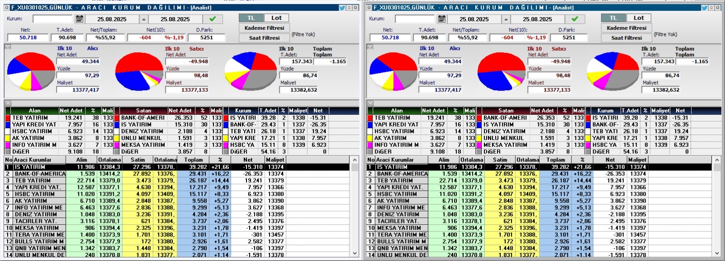Open Kademe Filtresi in the right window
The image size is (725, 261).
(x=627, y=28)
